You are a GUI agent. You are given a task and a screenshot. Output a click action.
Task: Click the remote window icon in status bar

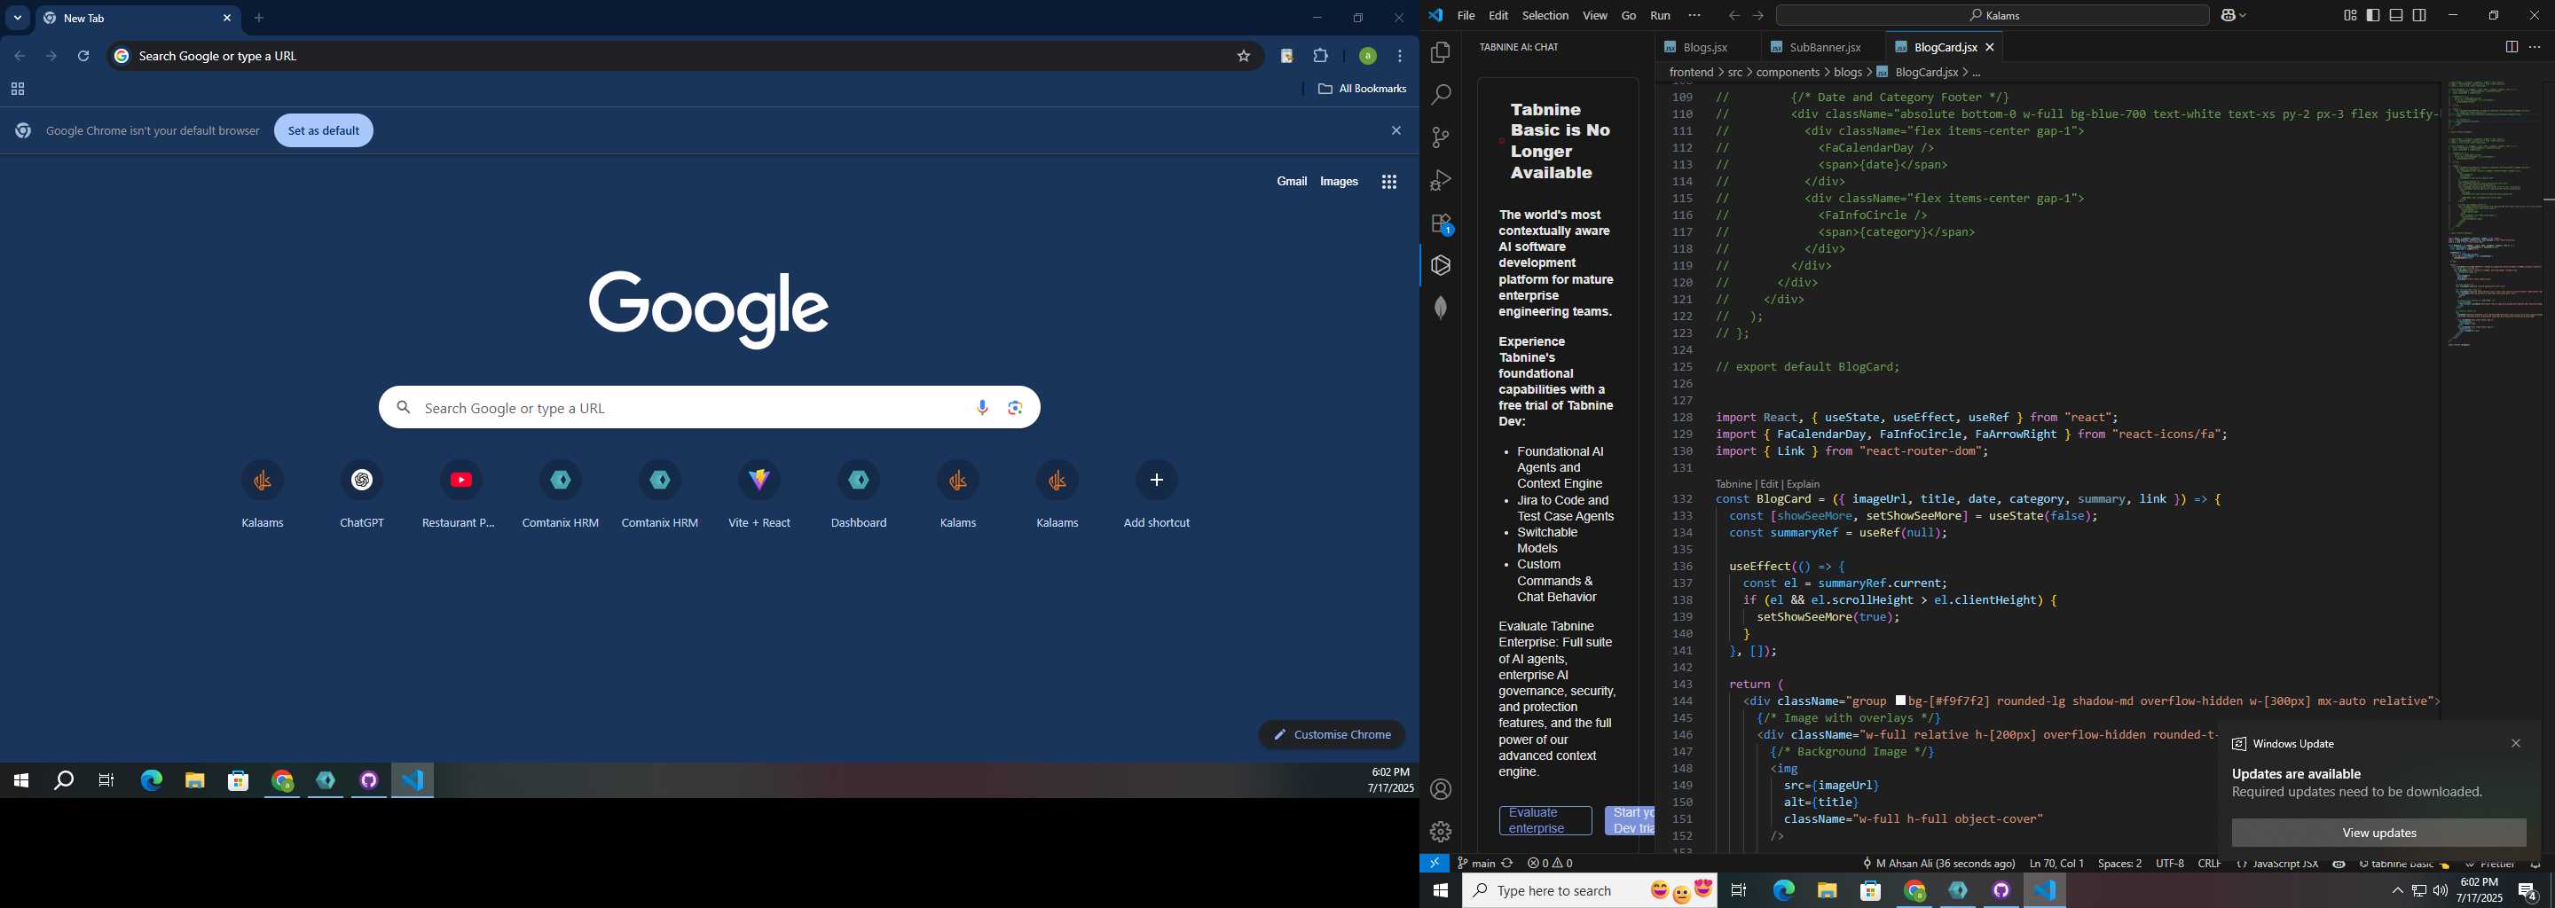[x=1435, y=864]
